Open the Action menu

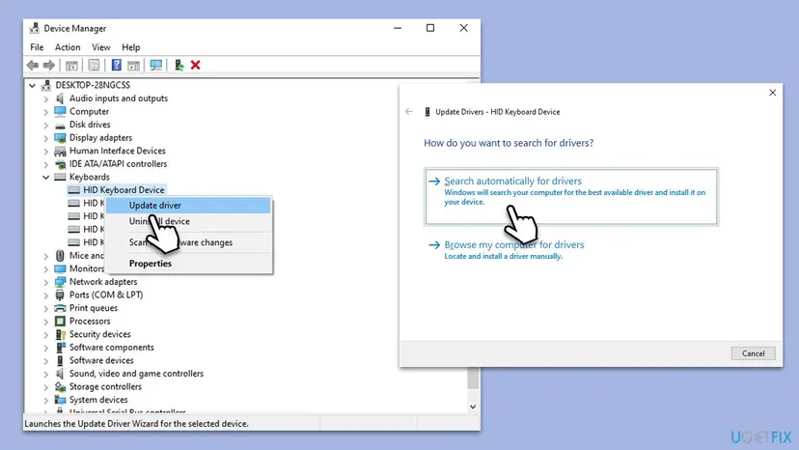68,47
